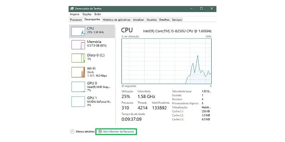
Task: Select Disco 0 (C:) label
Action: pyautogui.click(x=96, y=55)
